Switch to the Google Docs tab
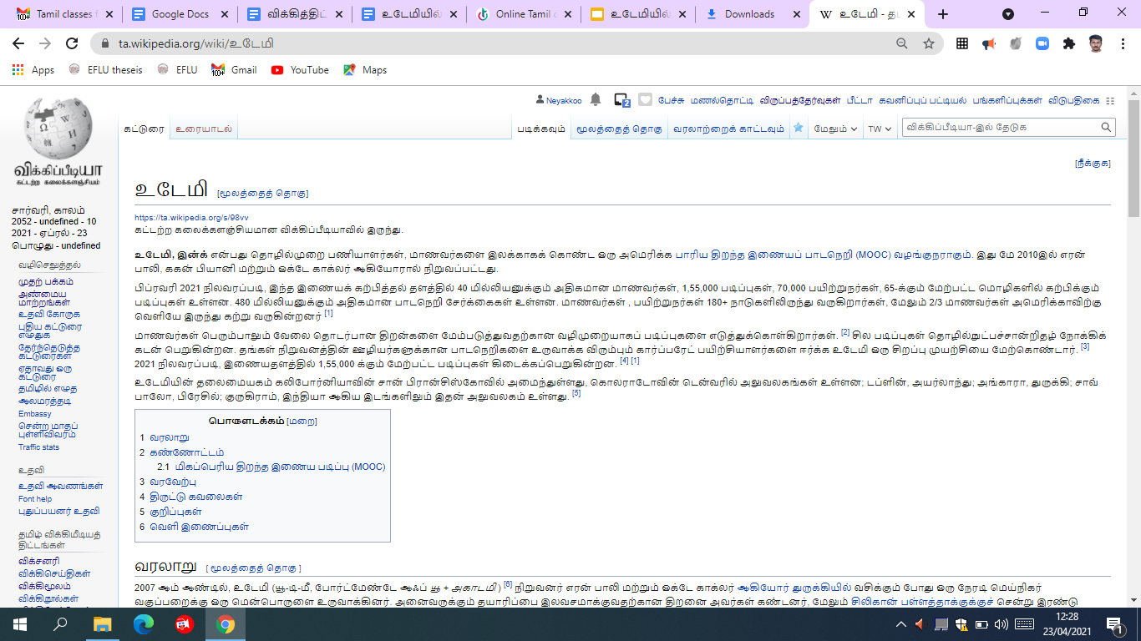Image resolution: width=1141 pixels, height=641 pixels. [179, 14]
